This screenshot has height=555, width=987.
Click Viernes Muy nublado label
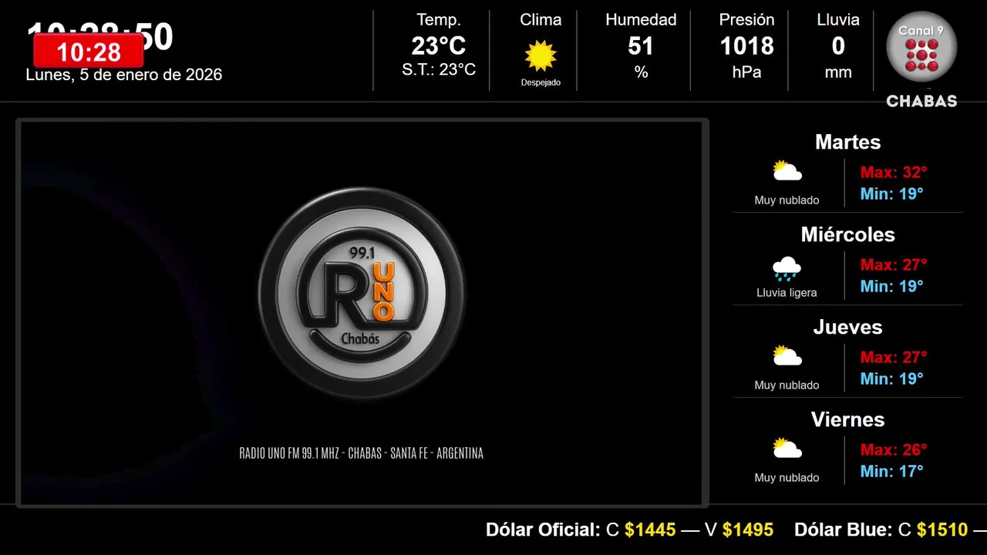coord(787,478)
